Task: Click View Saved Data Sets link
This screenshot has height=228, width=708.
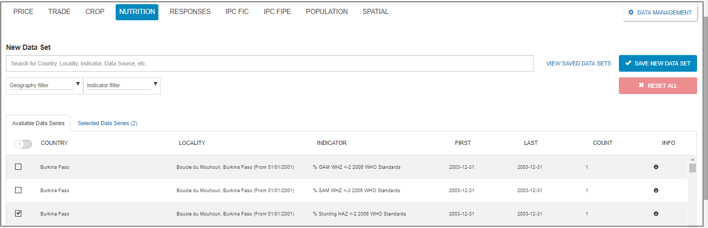Action: pos(578,63)
